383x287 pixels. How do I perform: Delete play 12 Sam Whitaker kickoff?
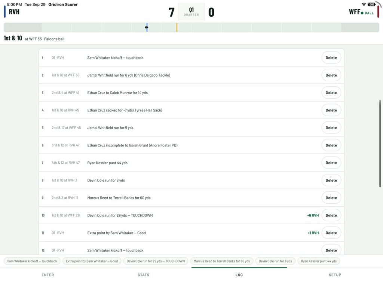click(x=331, y=250)
